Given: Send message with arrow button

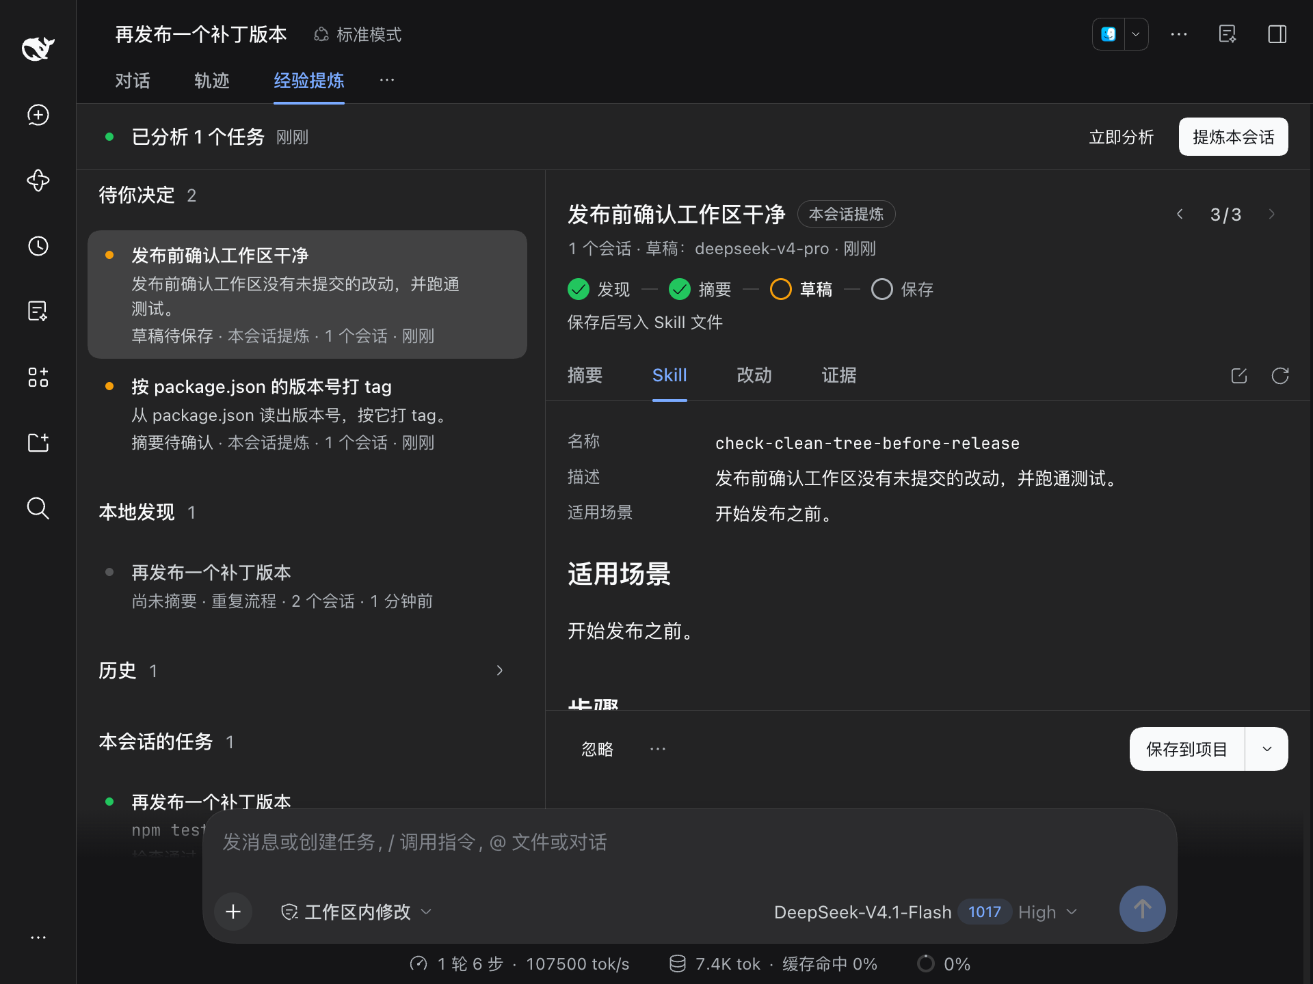Looking at the screenshot, I should (x=1142, y=909).
